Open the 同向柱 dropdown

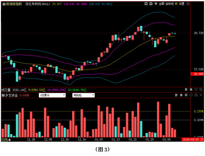[x=84, y=95]
